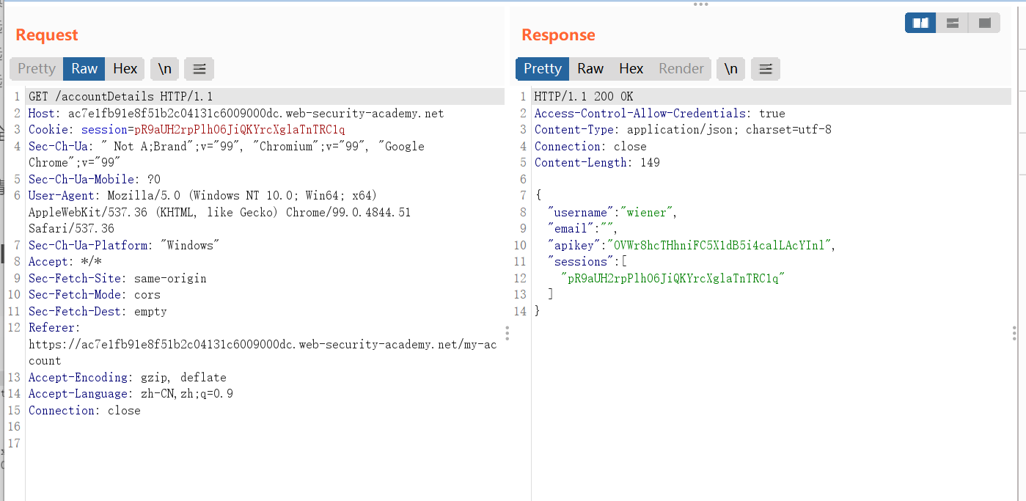
Task: Click the "sessions" JSON key line
Action: [587, 262]
